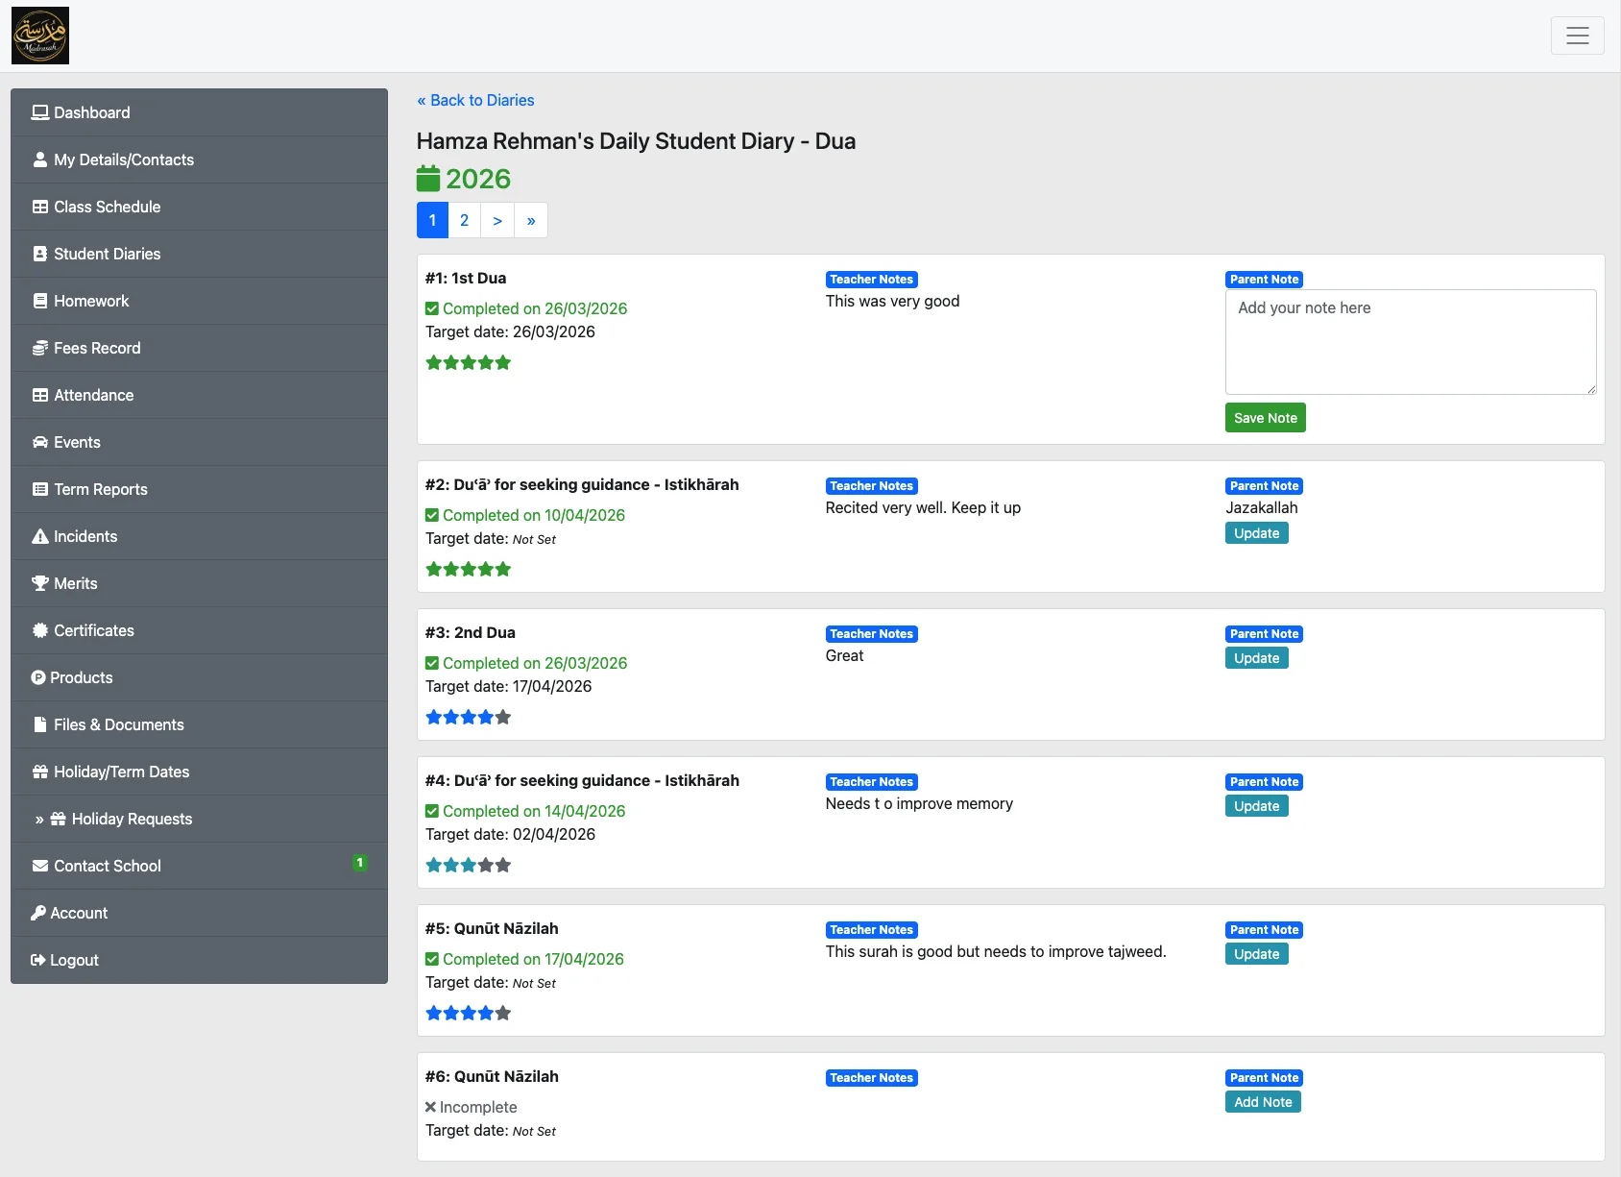Click the Incidents warning triangle icon
1621x1177 pixels.
point(40,536)
